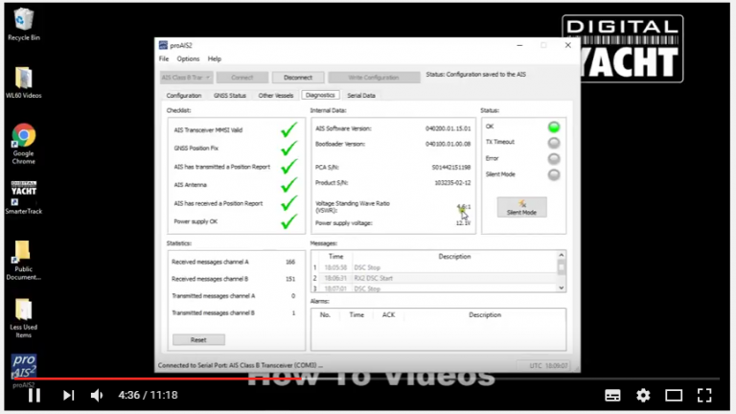Click the Silent Mode button

(521, 207)
